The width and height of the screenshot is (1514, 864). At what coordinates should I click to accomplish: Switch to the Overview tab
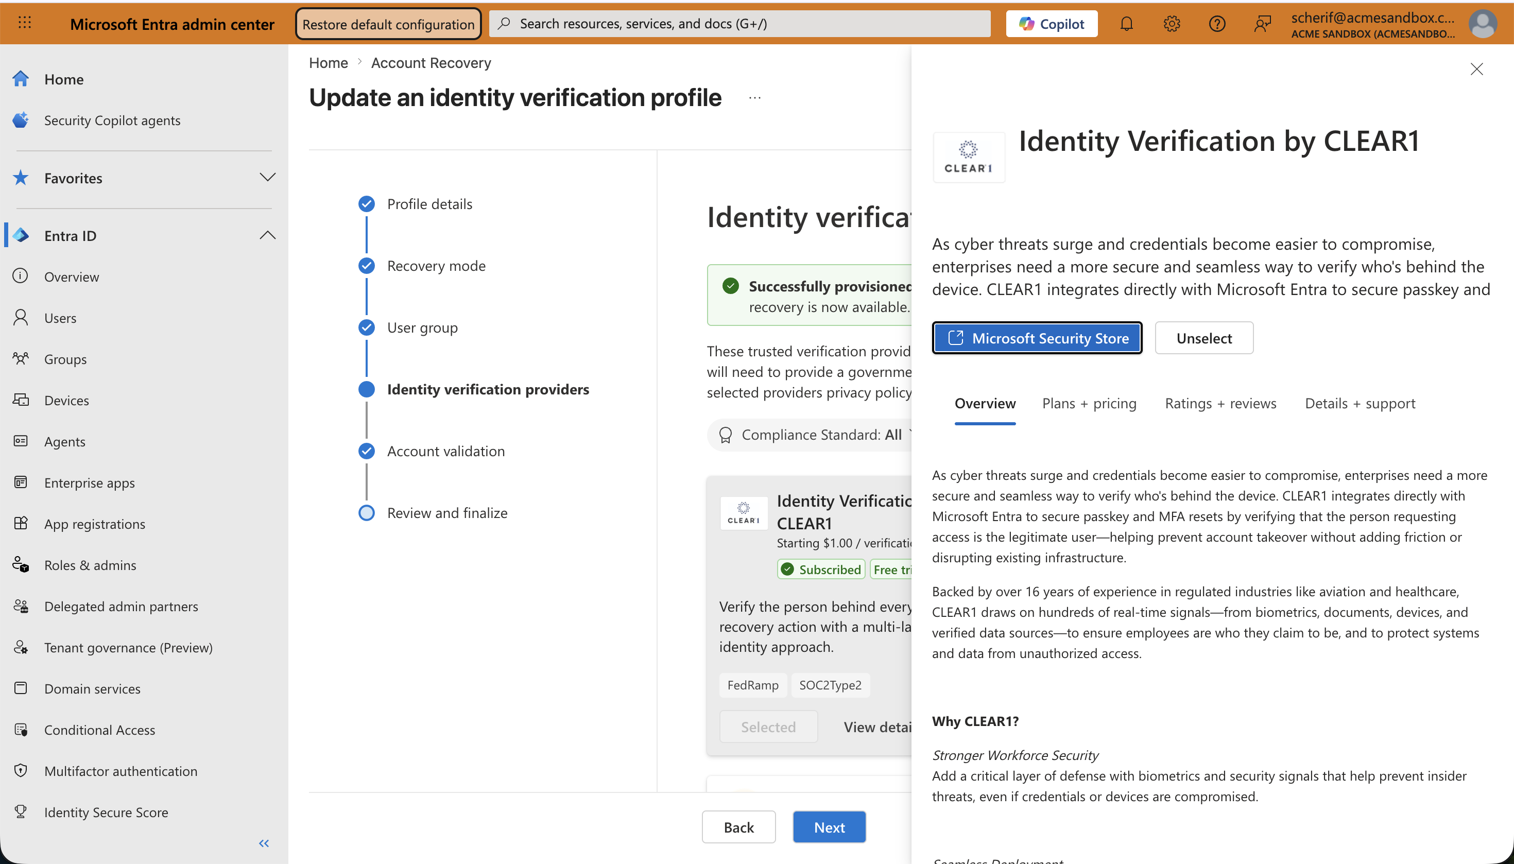(985, 404)
